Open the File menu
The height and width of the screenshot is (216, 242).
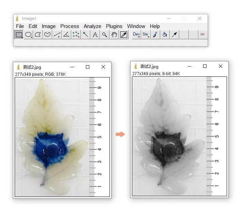click(x=20, y=26)
